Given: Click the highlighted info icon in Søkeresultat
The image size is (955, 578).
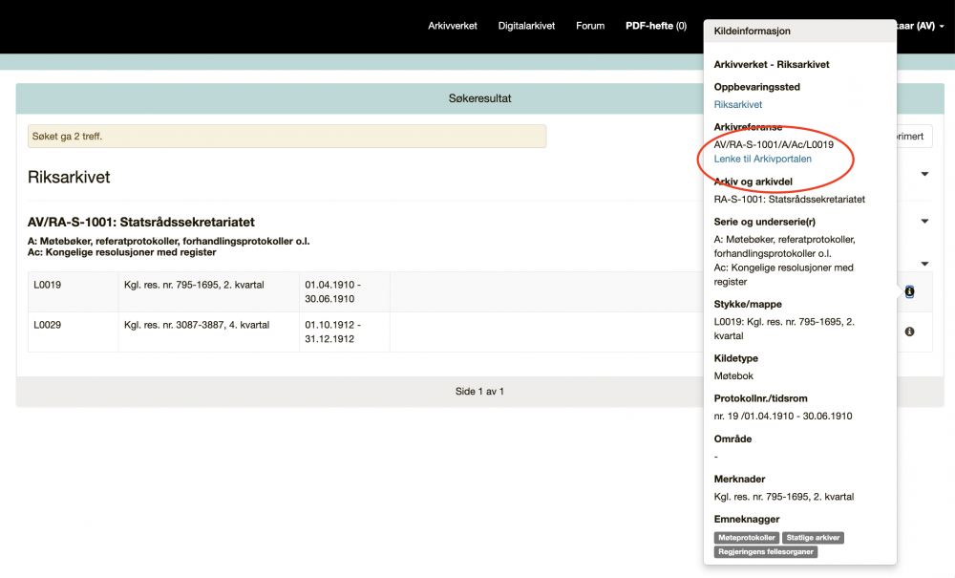Looking at the screenshot, I should pyautogui.click(x=909, y=292).
